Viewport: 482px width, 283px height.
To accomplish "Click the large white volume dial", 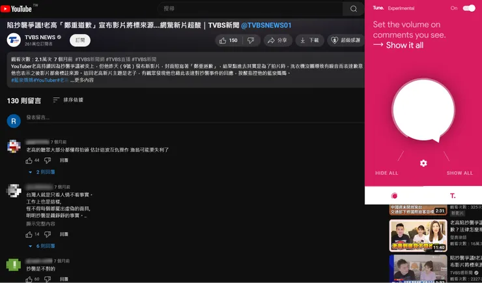I will (x=423, y=110).
